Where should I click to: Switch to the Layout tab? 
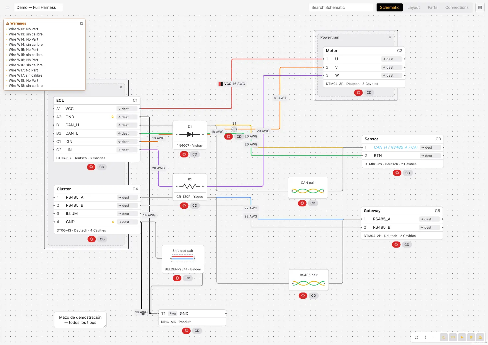[413, 7]
